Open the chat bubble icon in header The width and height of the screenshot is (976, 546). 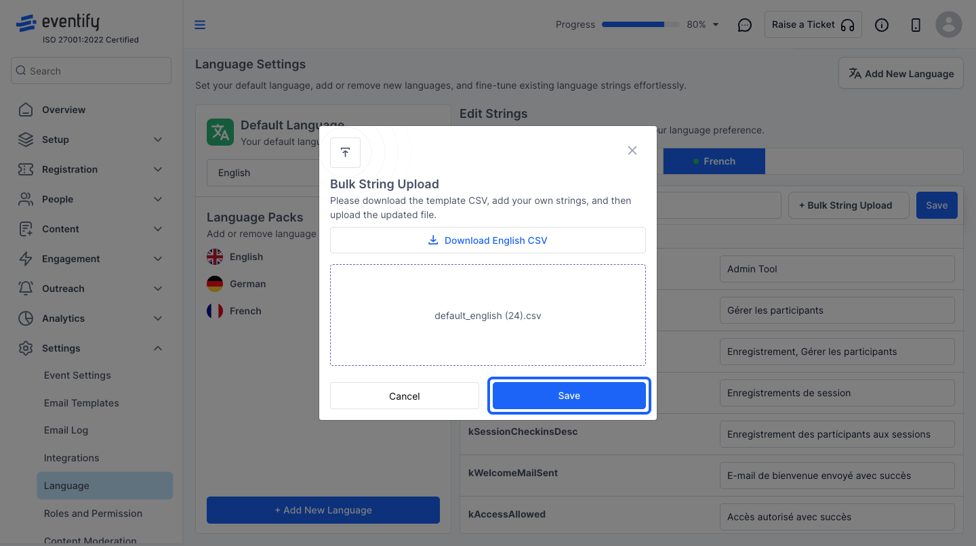(744, 25)
